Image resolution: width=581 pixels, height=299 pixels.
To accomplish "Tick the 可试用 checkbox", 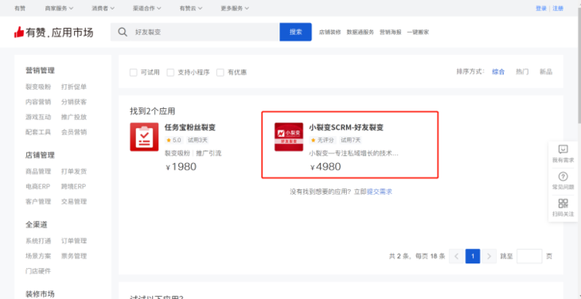I will [x=134, y=72].
